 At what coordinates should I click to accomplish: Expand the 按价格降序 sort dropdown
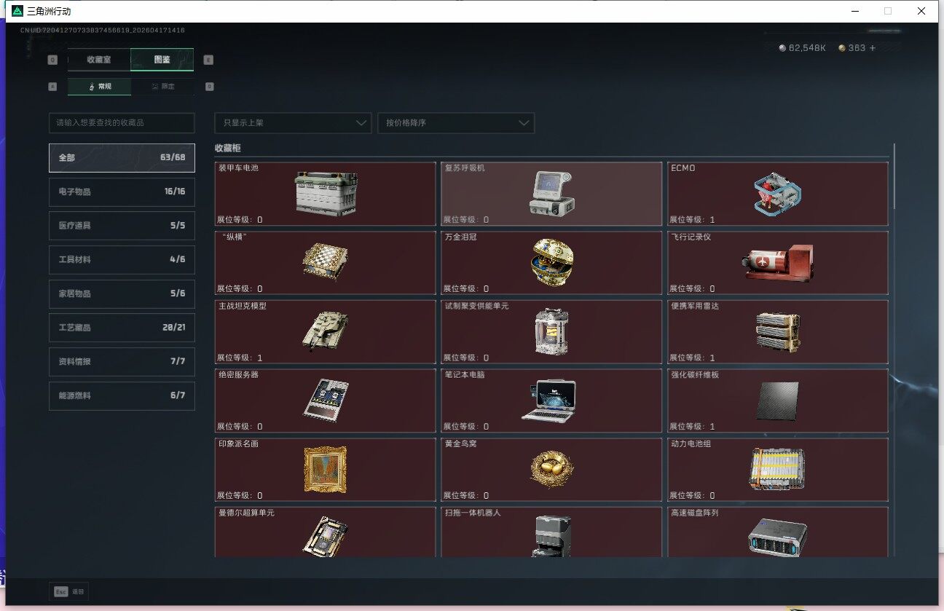click(456, 123)
